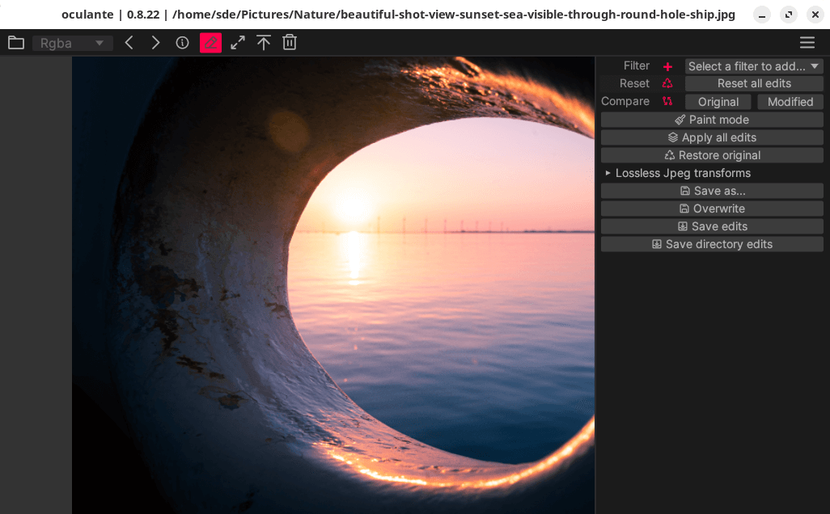Click the sunset porthole image
The height and width of the screenshot is (514, 830).
click(x=333, y=285)
